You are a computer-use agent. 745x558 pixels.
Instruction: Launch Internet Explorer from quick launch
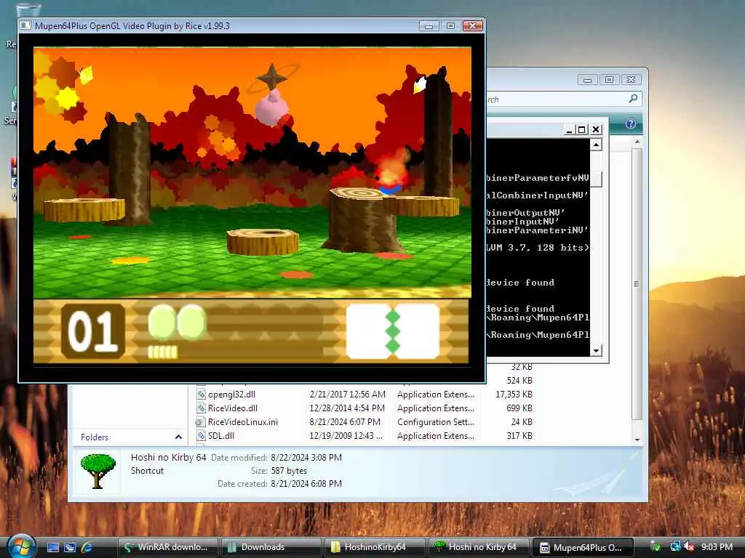[x=87, y=547]
